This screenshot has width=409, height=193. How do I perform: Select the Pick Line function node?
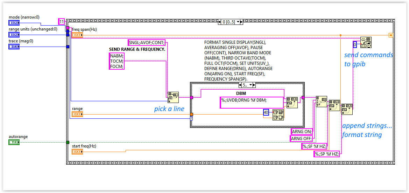point(173,97)
